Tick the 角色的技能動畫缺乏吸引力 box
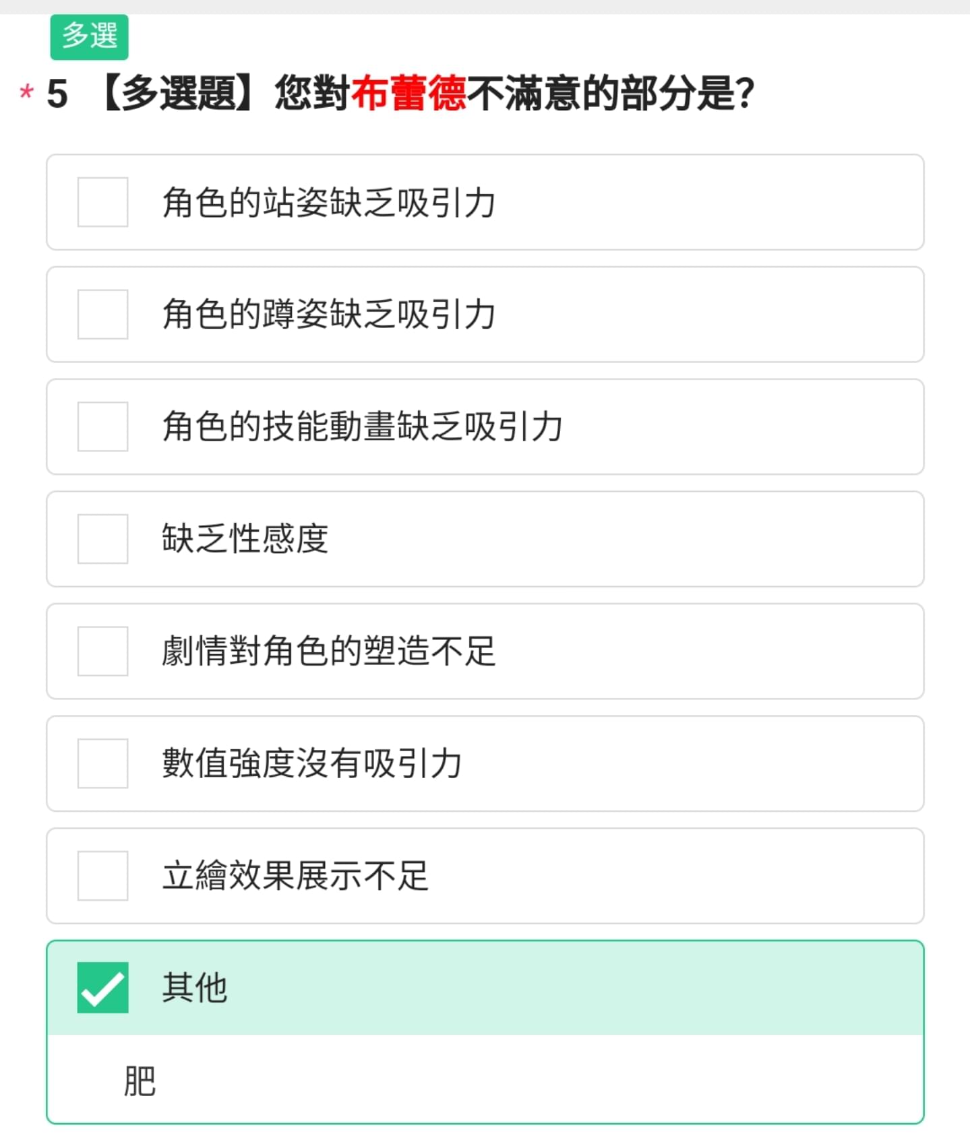Image resolution: width=970 pixels, height=1144 pixels. pos(102,426)
